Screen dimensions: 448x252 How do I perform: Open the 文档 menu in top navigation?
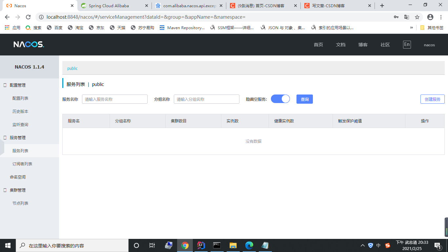point(341,44)
